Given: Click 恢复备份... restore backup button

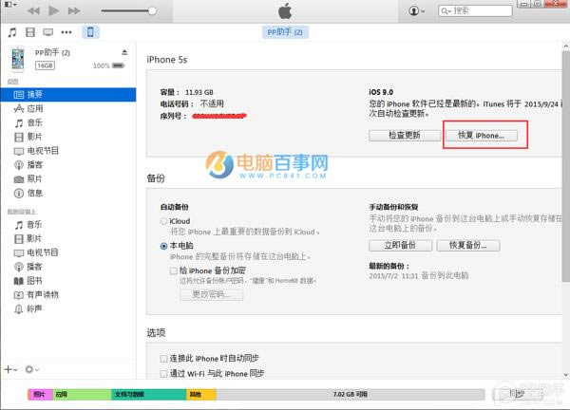Looking at the screenshot, I should click(x=468, y=245).
